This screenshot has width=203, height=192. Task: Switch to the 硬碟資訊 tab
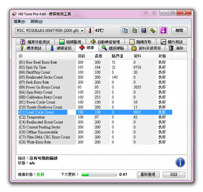61,48
